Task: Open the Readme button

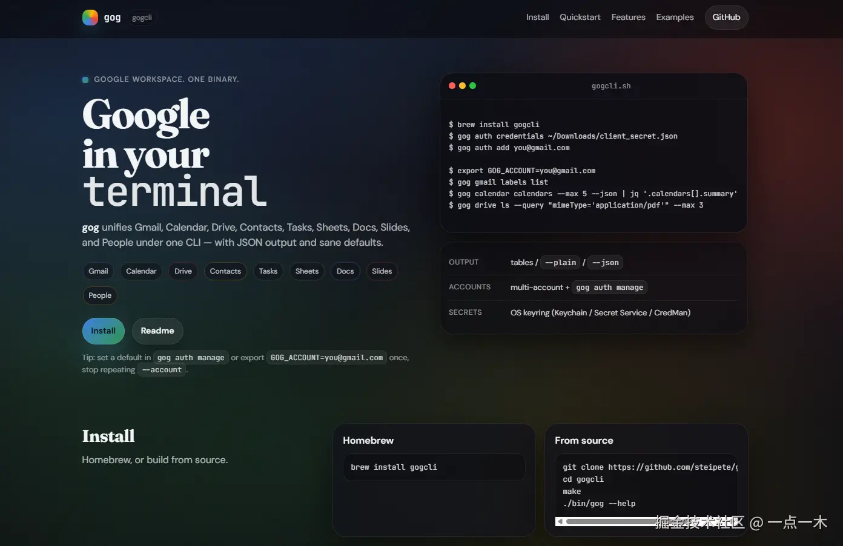Action: point(157,331)
